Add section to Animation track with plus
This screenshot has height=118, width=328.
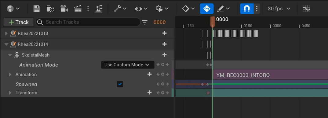pyautogui.click(x=149, y=75)
